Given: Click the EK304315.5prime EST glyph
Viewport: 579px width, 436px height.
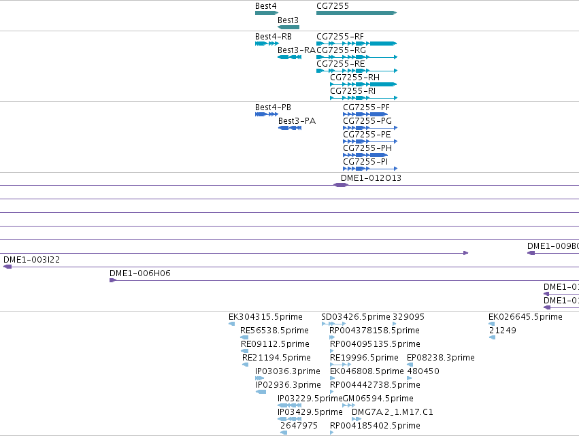Looking at the screenshot, I should coord(231,324).
